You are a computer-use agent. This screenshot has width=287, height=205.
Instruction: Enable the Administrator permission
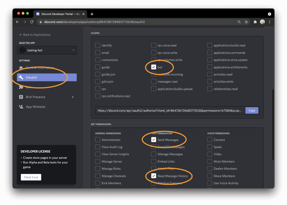(x=98, y=140)
